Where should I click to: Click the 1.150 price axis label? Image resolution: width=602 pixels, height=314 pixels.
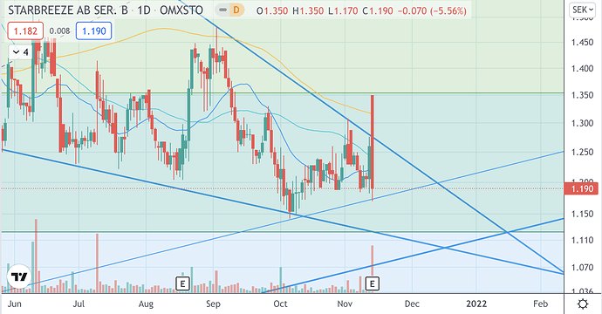[x=583, y=214]
